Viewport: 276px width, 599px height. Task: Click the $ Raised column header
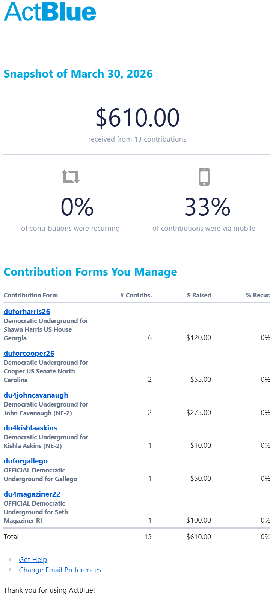click(199, 295)
